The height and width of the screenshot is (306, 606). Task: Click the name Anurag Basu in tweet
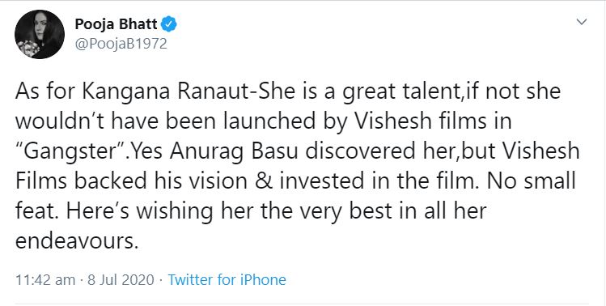coord(234,153)
